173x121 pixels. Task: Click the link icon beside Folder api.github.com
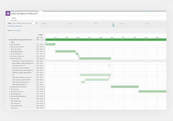click(26, 85)
